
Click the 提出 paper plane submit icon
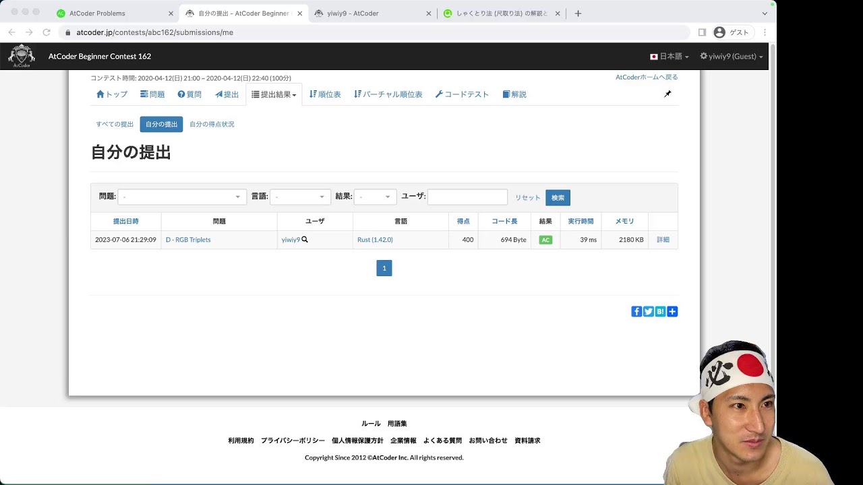coord(217,94)
